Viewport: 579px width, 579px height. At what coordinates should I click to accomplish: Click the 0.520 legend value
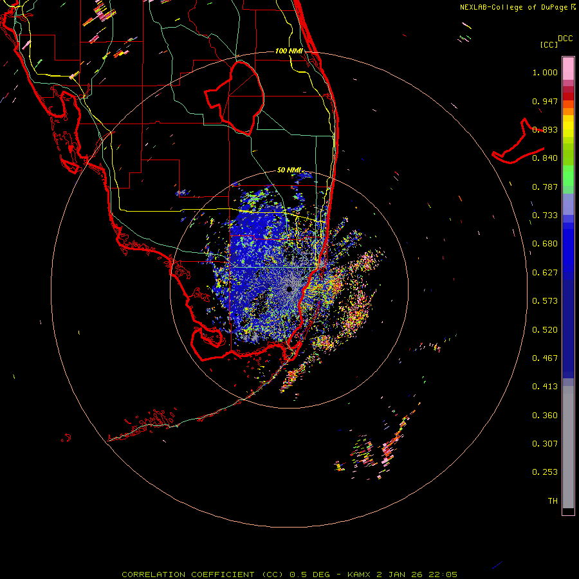pos(545,330)
